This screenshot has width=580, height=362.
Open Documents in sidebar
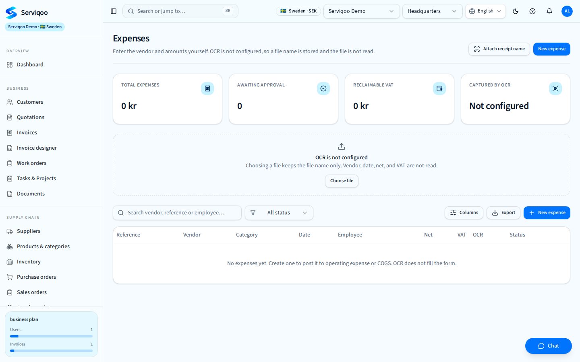tap(51, 194)
